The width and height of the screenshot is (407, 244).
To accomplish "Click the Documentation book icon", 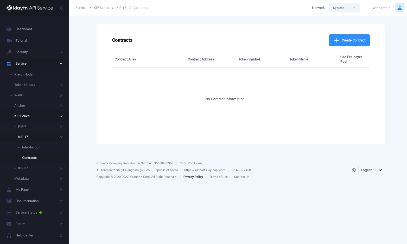I will (x=9, y=201).
